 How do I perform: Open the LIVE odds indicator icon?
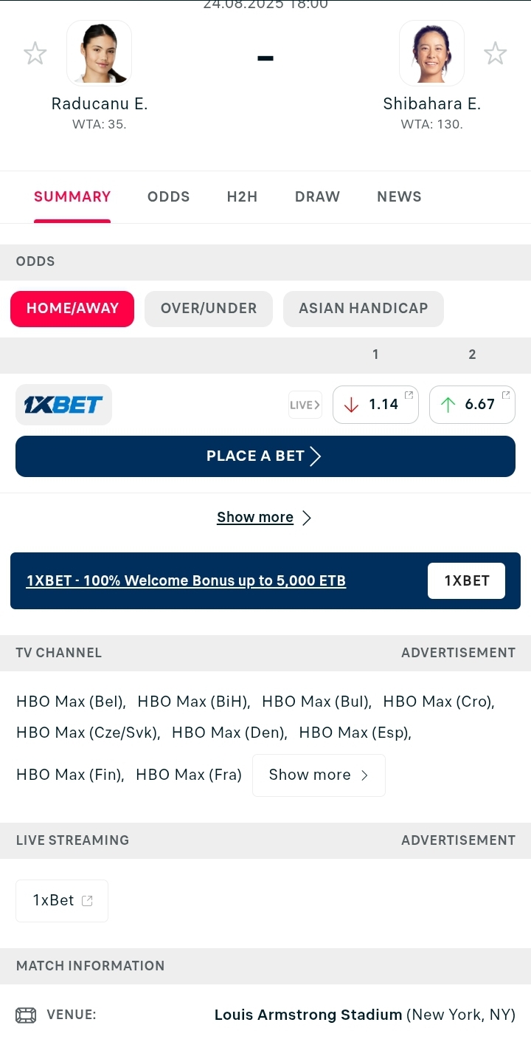click(x=305, y=405)
